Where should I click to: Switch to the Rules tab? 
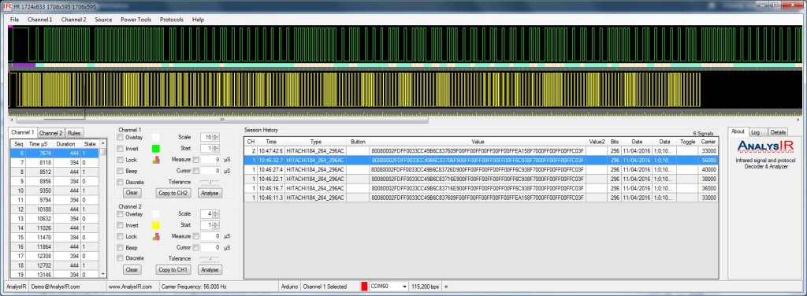pyautogui.click(x=74, y=133)
